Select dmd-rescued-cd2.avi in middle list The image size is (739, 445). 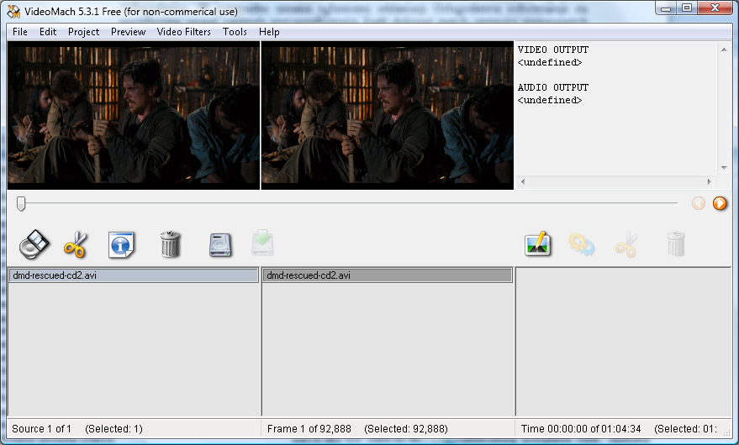click(x=388, y=275)
